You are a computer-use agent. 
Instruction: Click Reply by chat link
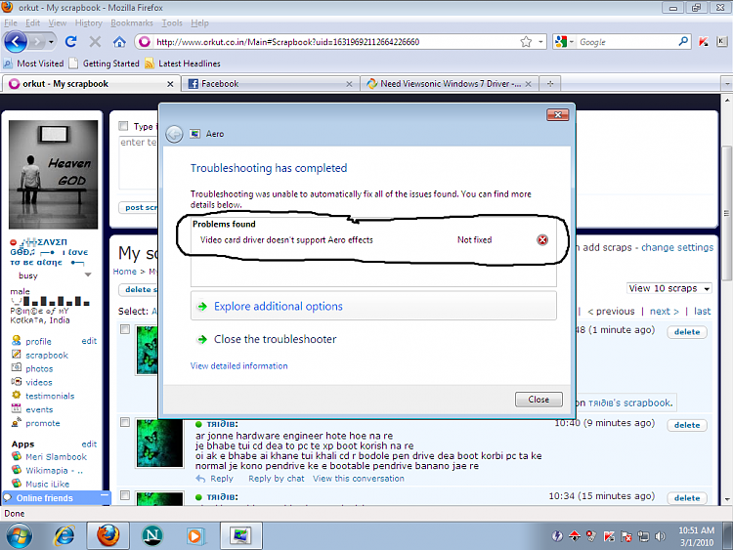tap(276, 479)
